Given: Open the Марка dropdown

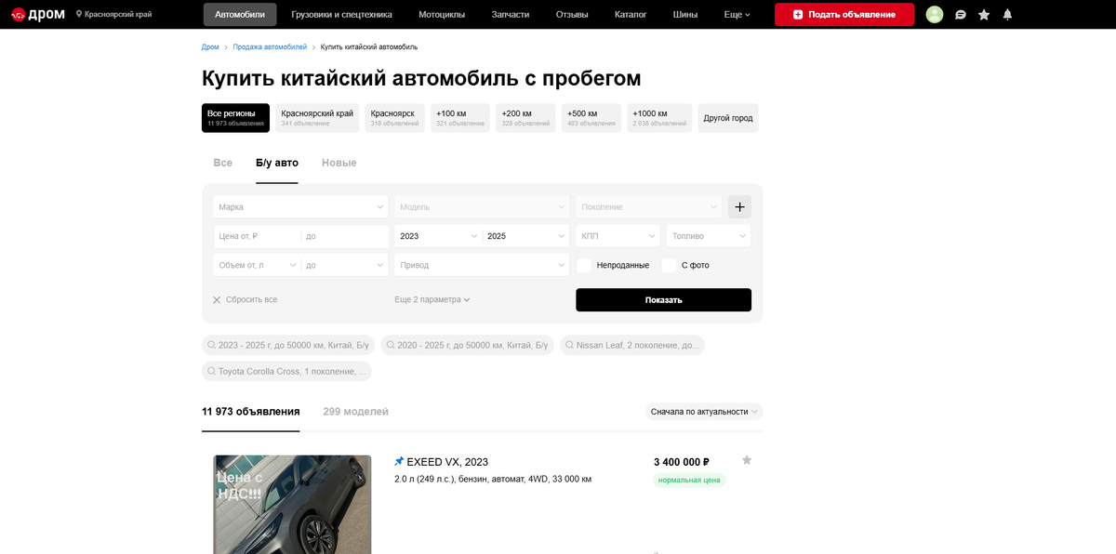Looking at the screenshot, I should pos(300,206).
